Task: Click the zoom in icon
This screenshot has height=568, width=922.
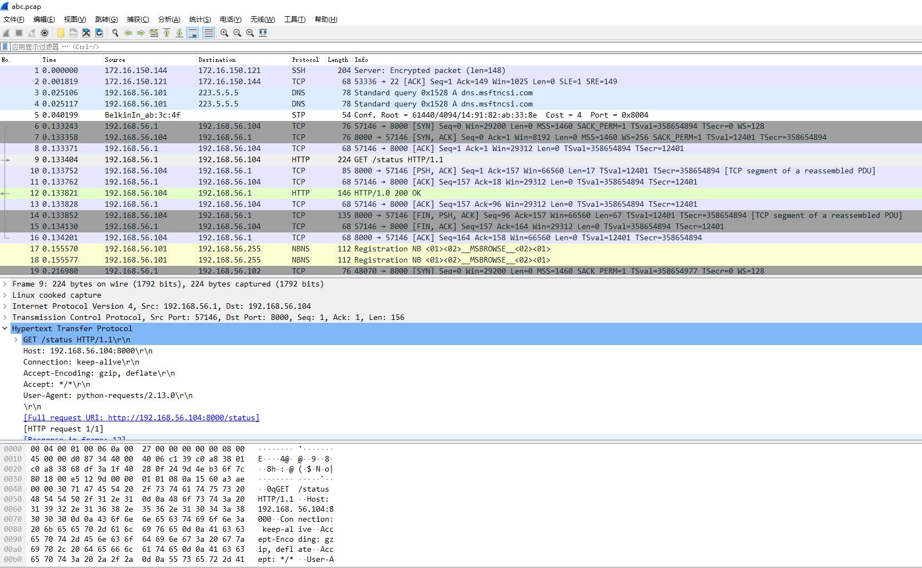Action: (x=225, y=33)
